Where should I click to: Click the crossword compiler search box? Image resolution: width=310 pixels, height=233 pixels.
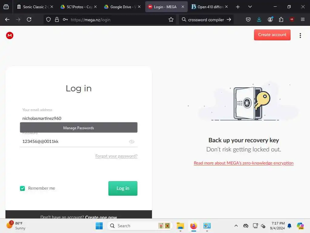(206, 20)
